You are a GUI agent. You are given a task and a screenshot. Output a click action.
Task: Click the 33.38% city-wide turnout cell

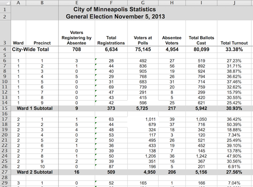click(x=234, y=50)
